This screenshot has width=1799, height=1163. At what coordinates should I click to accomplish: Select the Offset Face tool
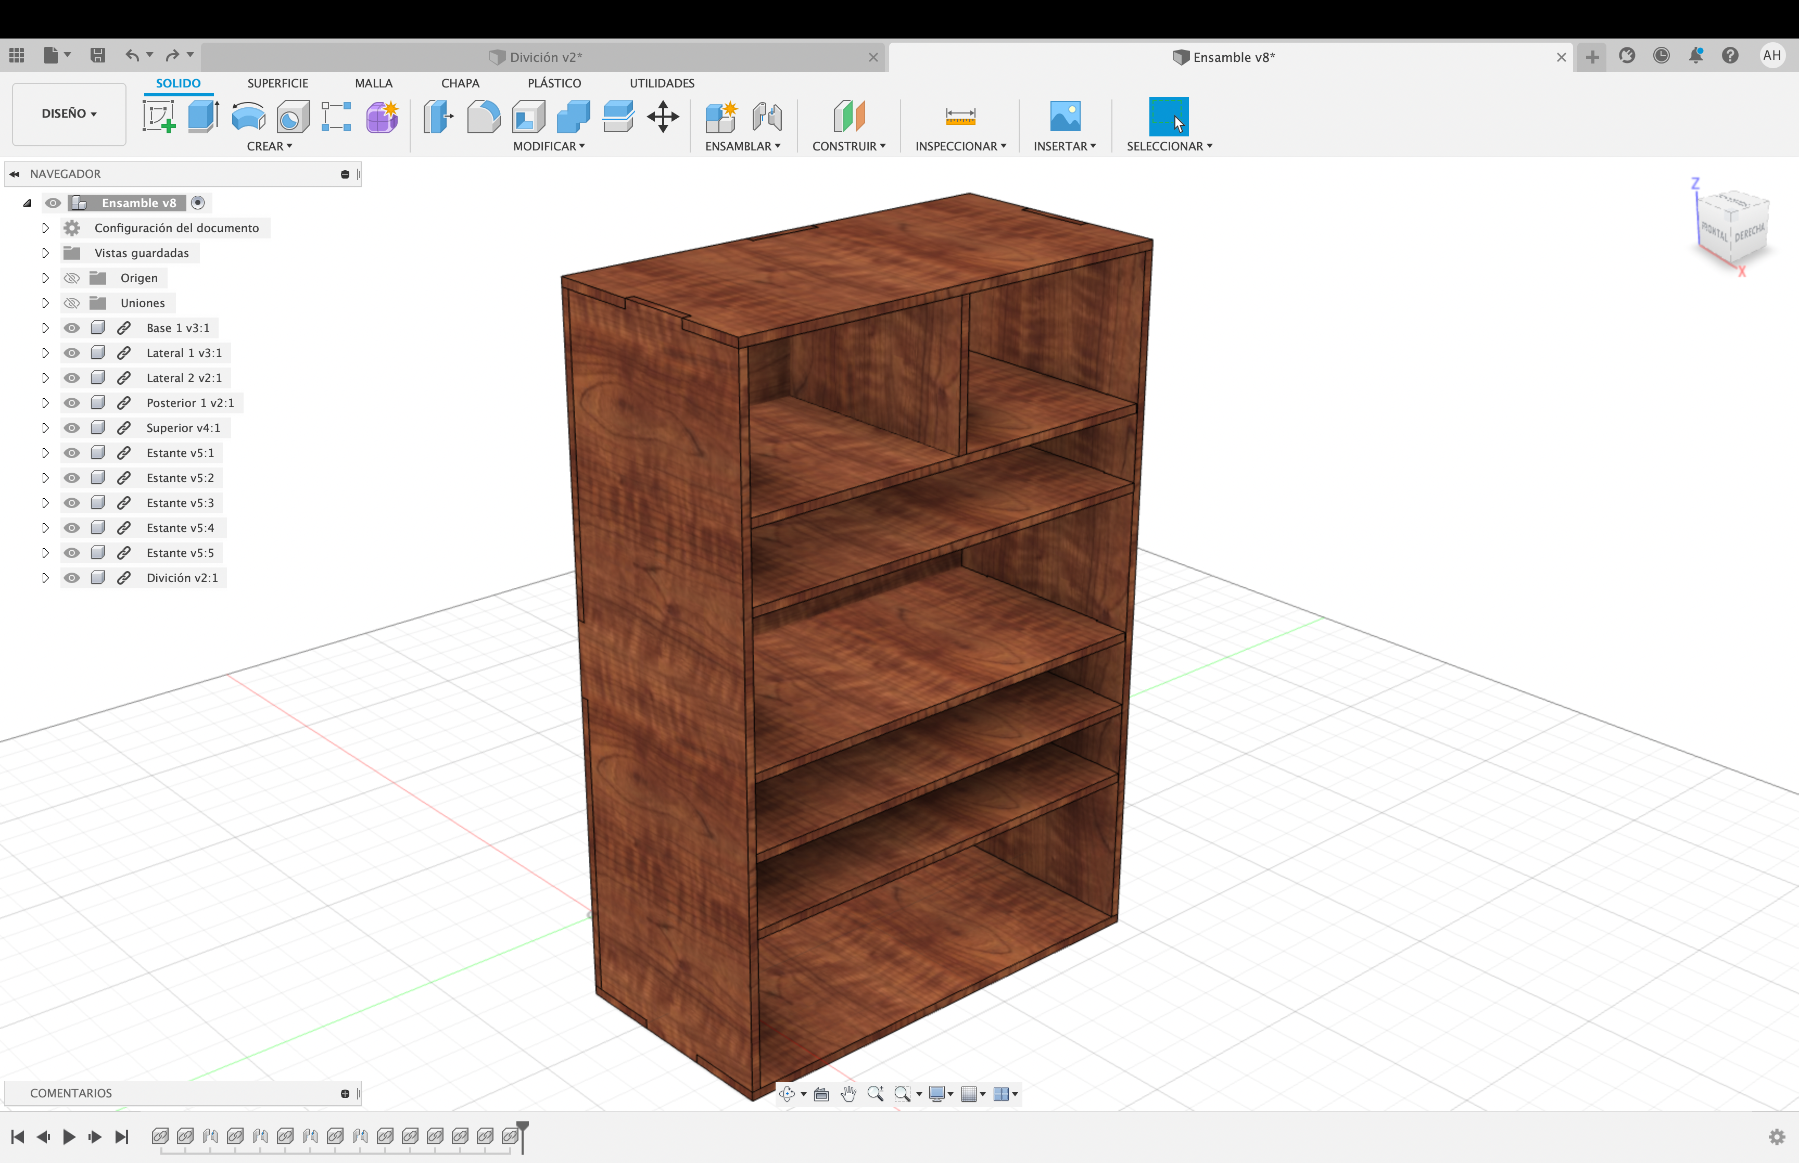(617, 117)
